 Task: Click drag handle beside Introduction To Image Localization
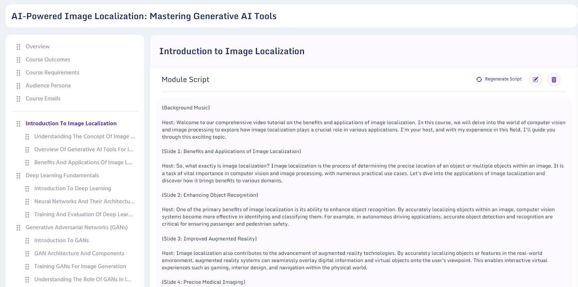click(x=18, y=124)
